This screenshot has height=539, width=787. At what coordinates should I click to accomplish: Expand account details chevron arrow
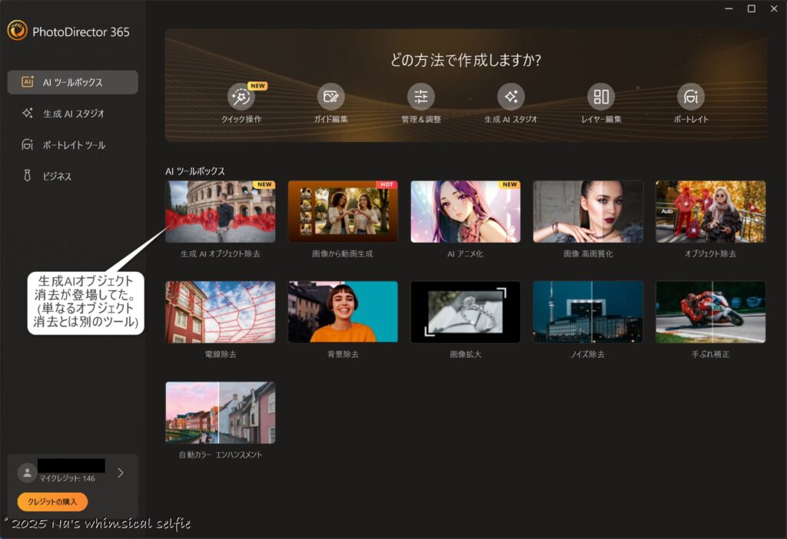tap(121, 472)
